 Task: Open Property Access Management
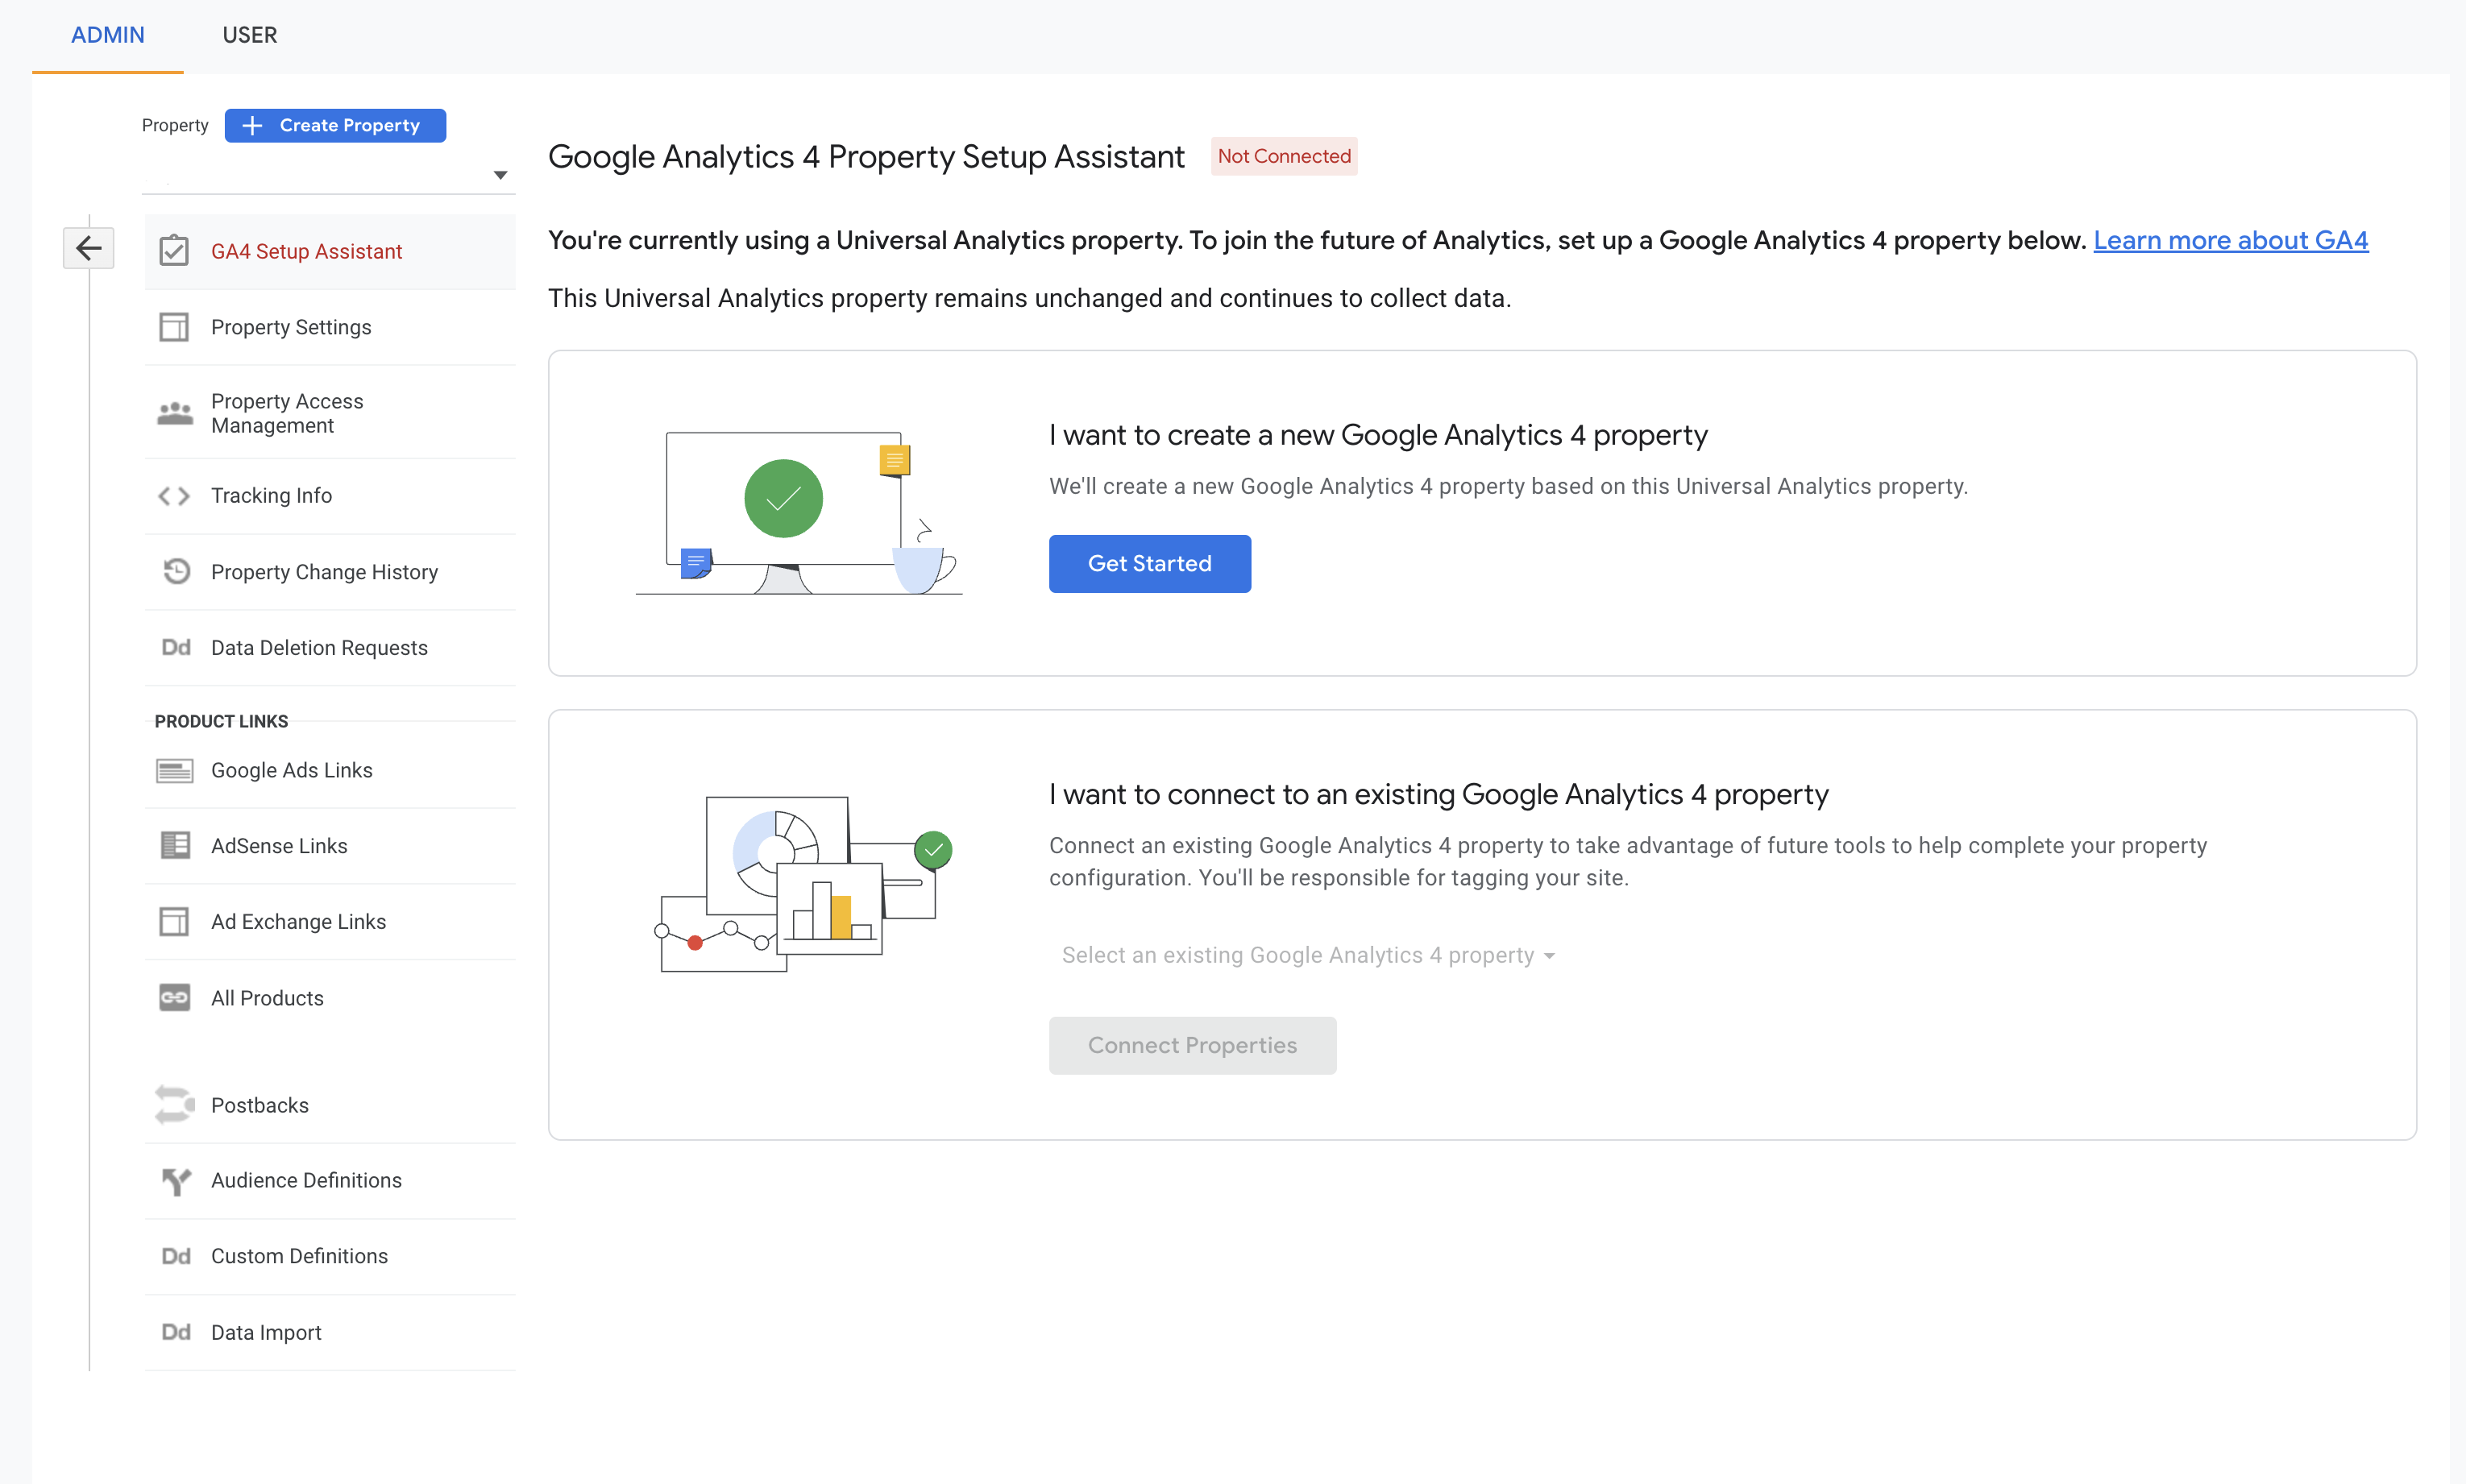330,413
